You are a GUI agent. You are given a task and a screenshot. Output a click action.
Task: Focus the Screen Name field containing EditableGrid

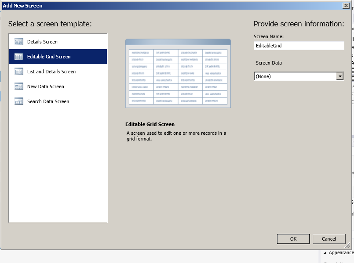299,46
